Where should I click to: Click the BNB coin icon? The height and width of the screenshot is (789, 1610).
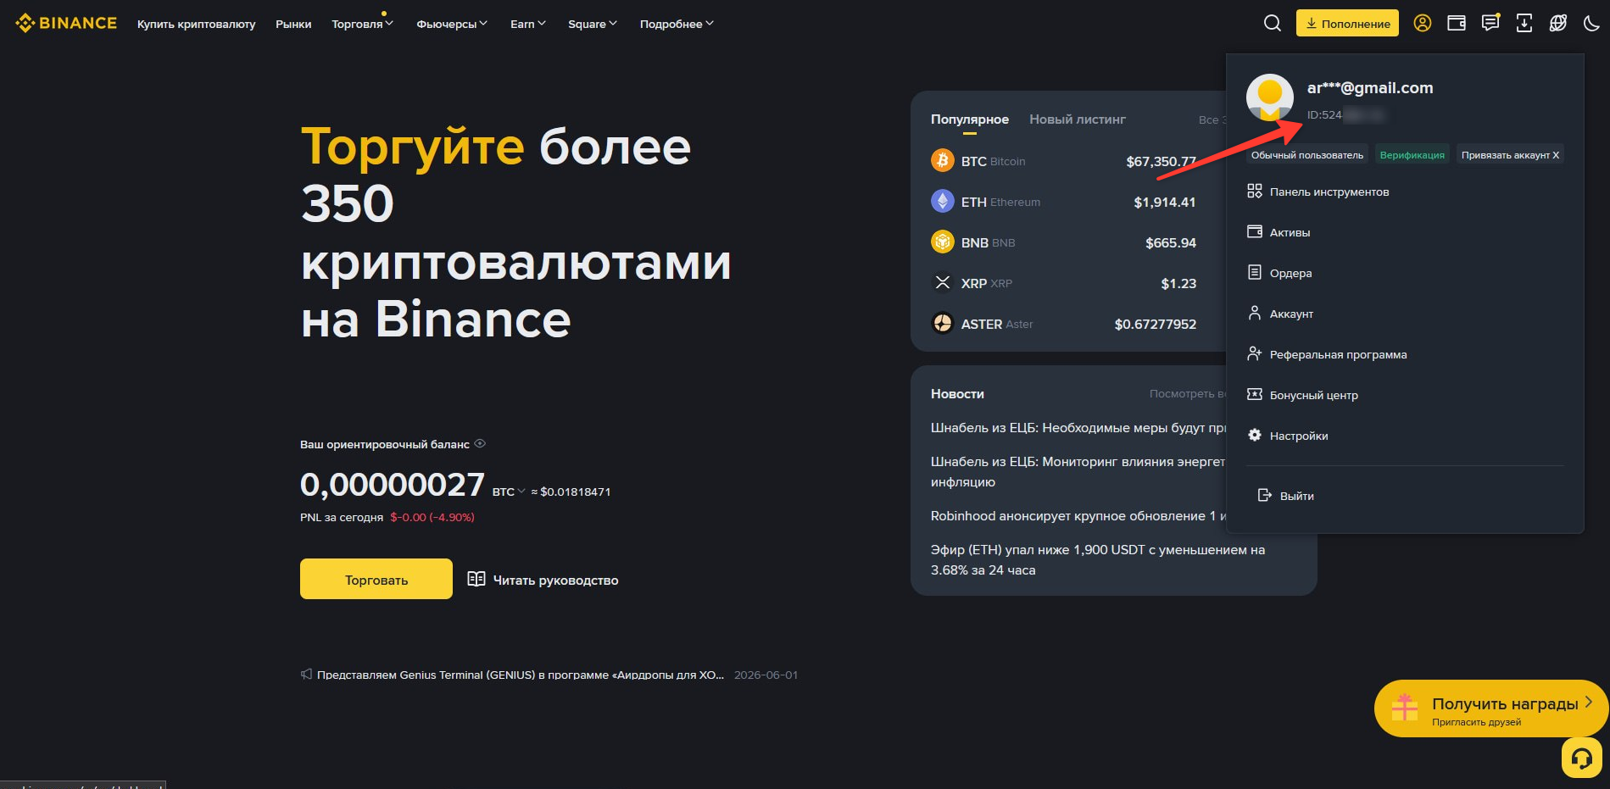pos(943,242)
